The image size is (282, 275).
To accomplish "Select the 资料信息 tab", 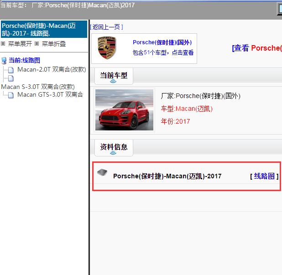I will pyautogui.click(x=114, y=148).
